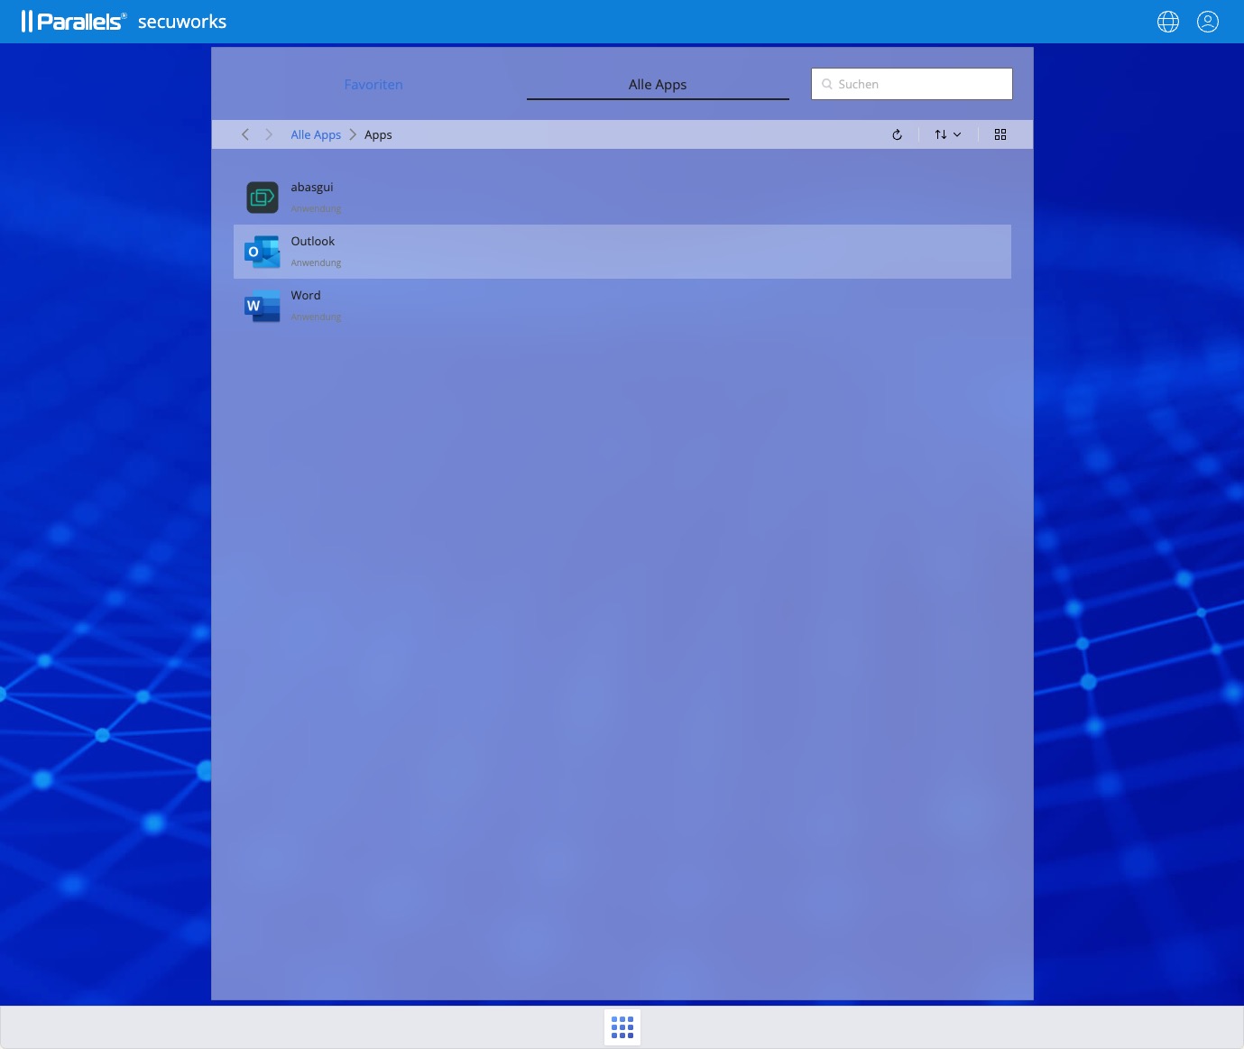Switch to the Favoriten tab
The height and width of the screenshot is (1049, 1244).
tap(373, 85)
